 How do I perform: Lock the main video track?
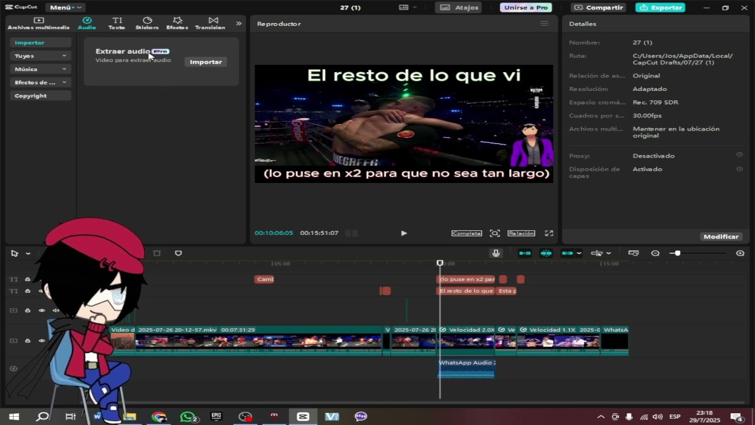(28, 341)
